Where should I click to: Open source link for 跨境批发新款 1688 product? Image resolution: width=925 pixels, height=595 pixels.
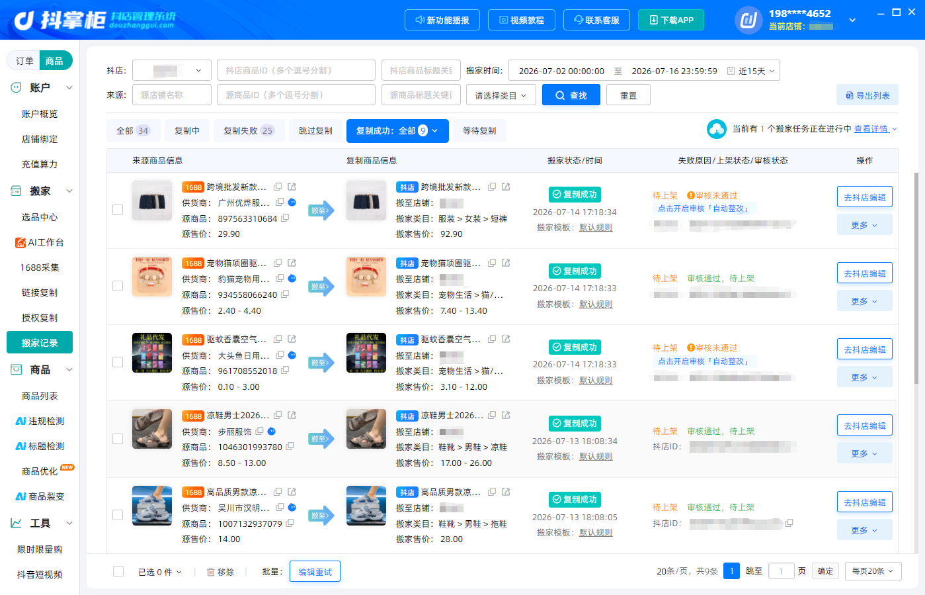click(292, 187)
